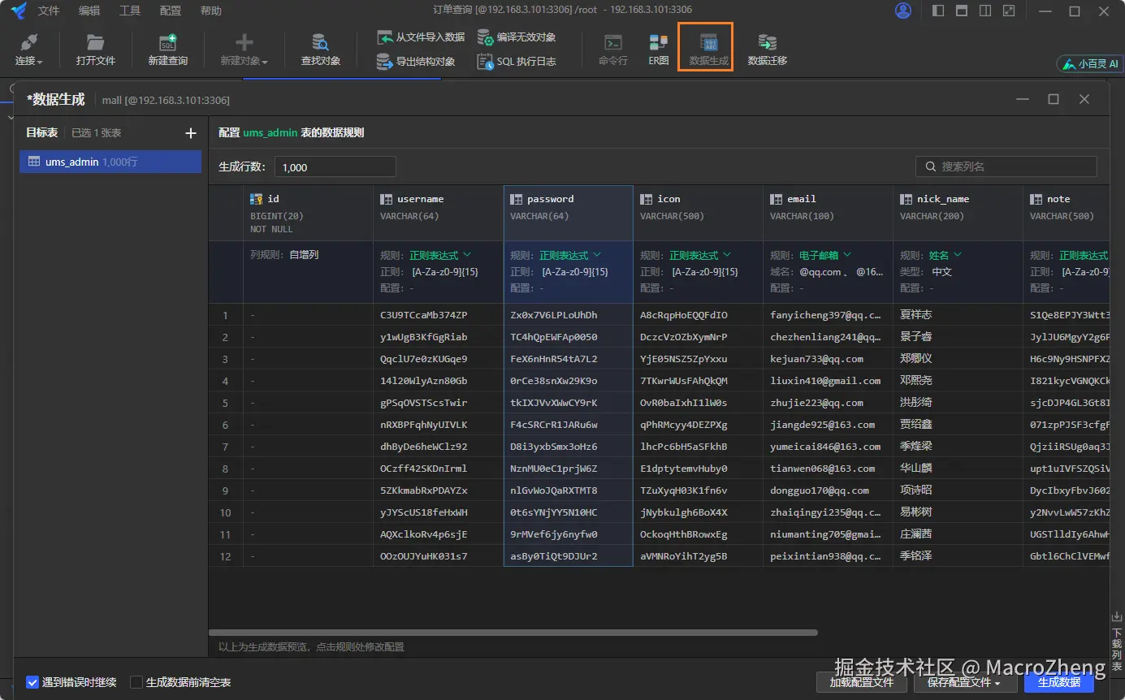Launch the 查找对象 search tool
Screen dimensions: 1125x700
pyautogui.click(x=320, y=50)
